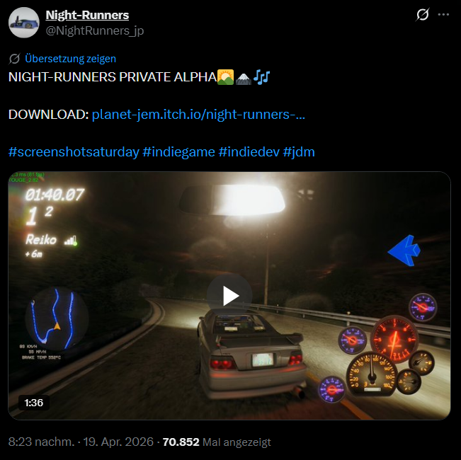Open the #indiedev hashtag
This screenshot has width=461, height=460.
tap(249, 152)
